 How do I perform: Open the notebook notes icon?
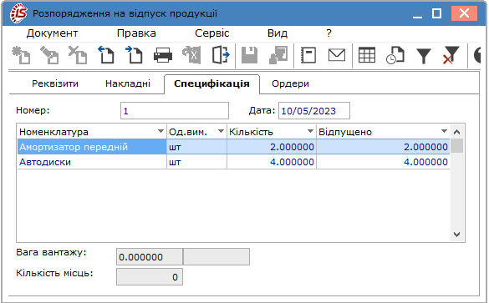tap(308, 55)
